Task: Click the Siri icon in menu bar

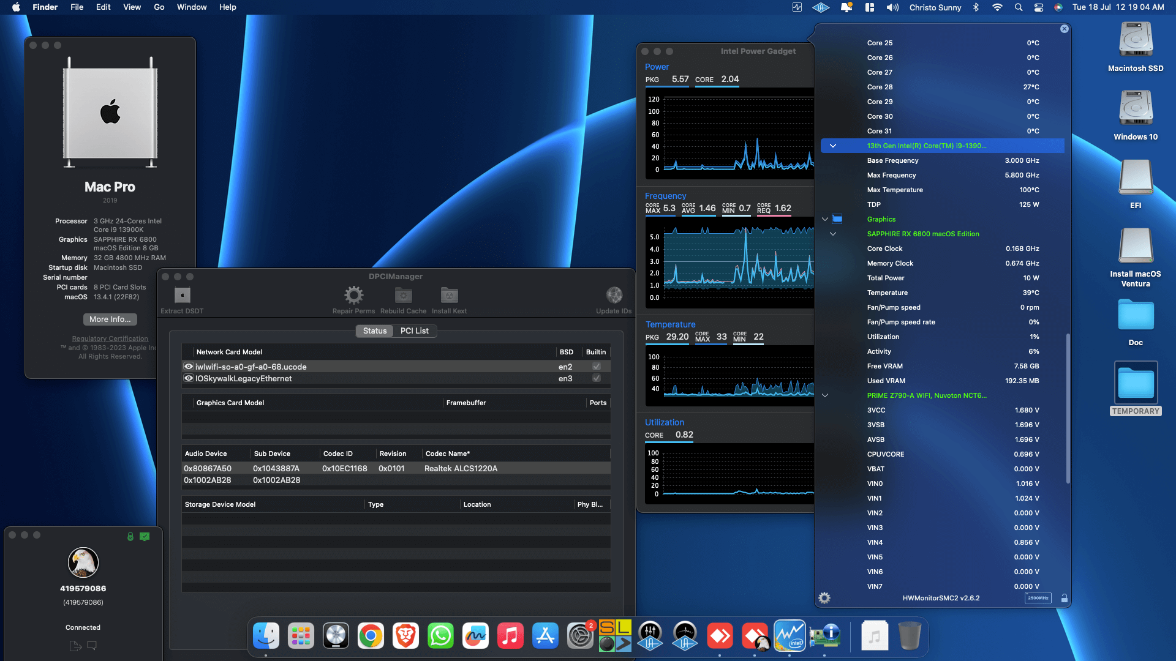Action: click(x=1058, y=7)
